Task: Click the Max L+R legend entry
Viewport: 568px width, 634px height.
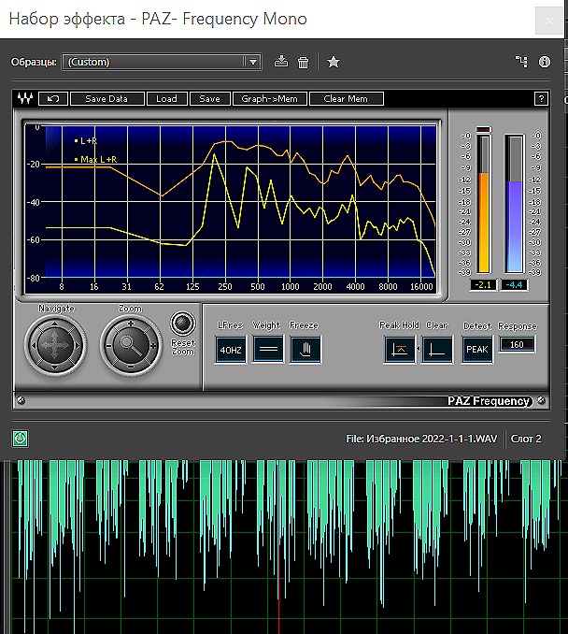Action: (95, 159)
